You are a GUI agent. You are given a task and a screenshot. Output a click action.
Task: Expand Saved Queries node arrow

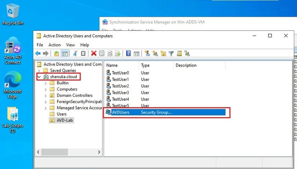[39, 71]
